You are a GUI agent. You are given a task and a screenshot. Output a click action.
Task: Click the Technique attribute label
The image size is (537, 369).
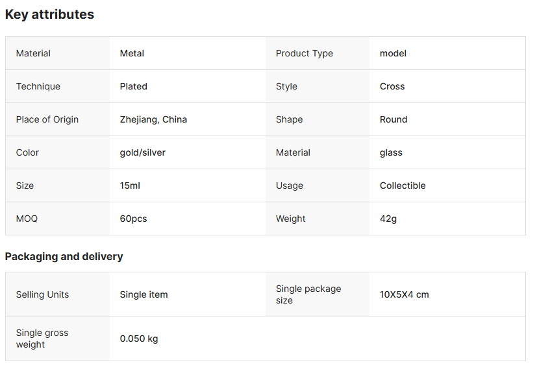[38, 86]
